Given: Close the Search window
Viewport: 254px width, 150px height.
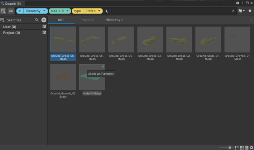Looking at the screenshot, I should 252,3.
